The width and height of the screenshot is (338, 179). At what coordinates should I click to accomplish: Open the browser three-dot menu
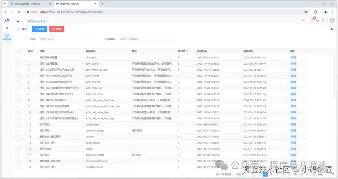point(332,12)
